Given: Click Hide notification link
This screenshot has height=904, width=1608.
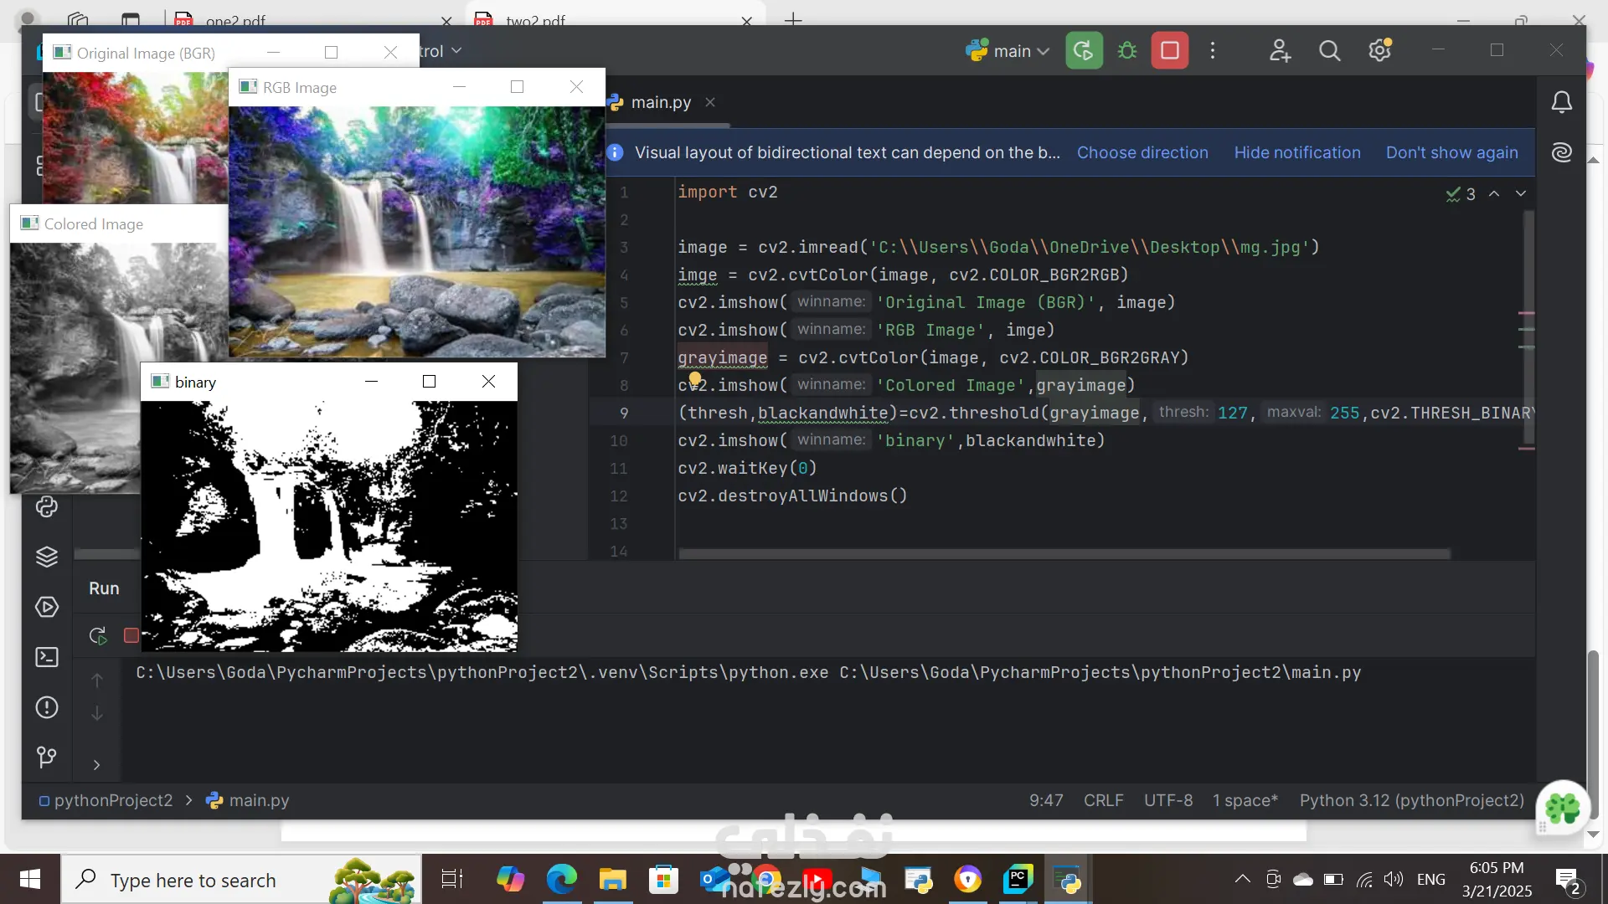Looking at the screenshot, I should 1296,152.
